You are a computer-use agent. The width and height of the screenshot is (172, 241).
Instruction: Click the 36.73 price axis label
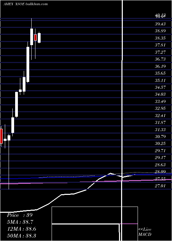tap(160, 59)
